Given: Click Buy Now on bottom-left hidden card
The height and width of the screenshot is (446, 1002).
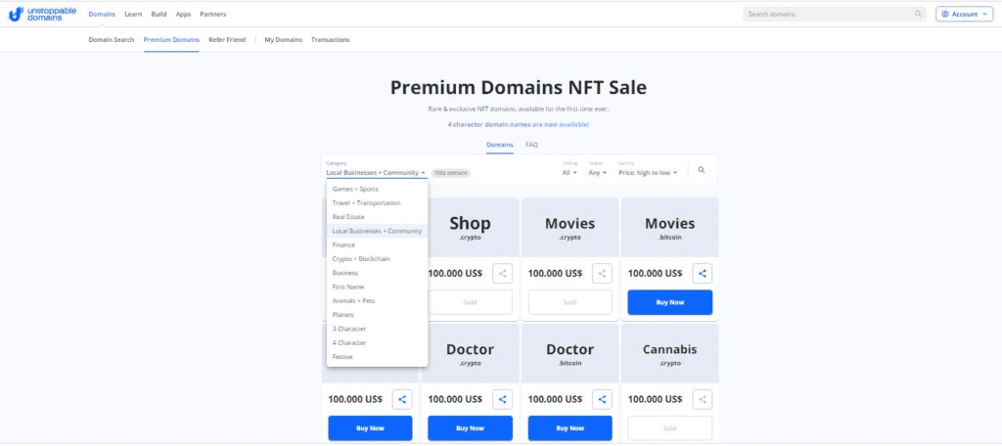Looking at the screenshot, I should pyautogui.click(x=370, y=428).
